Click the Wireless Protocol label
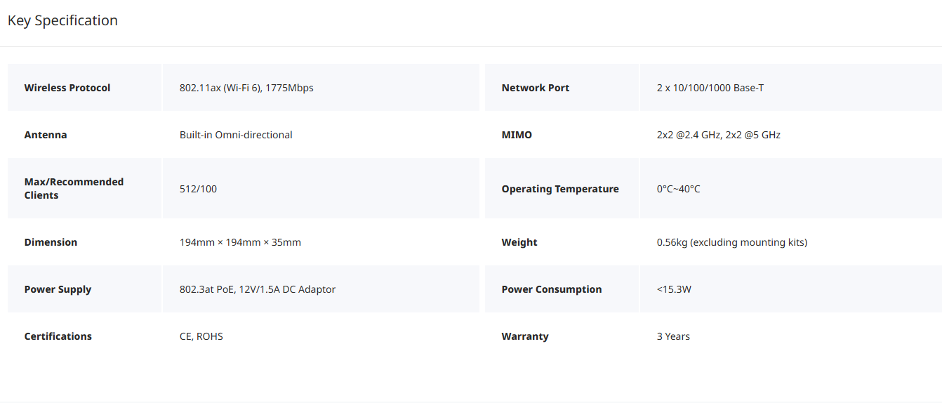This screenshot has width=942, height=403. click(x=67, y=88)
